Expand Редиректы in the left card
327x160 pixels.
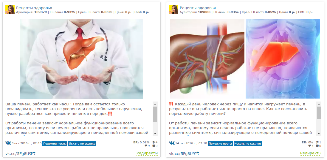147,153
